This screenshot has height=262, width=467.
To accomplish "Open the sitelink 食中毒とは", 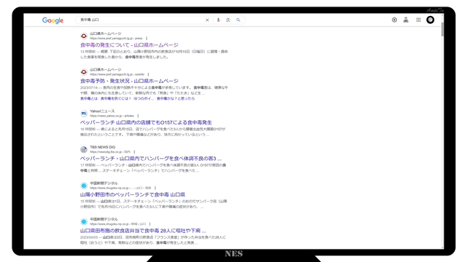I will click(x=89, y=98).
